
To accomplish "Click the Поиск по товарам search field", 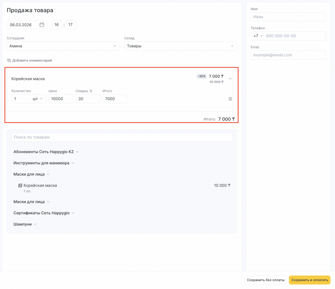I will point(122,137).
